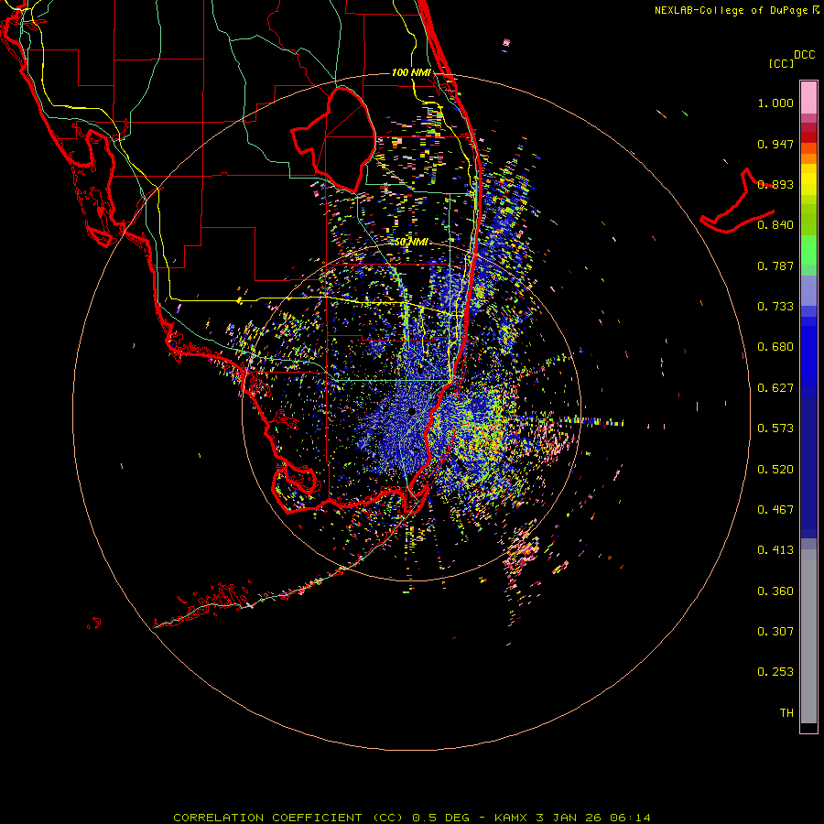Select the 0.947 color scale value
Image resolution: width=824 pixels, height=824 pixels.
point(775,144)
